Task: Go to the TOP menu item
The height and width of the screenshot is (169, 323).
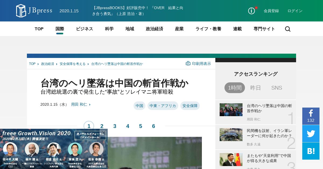Action: [39, 29]
